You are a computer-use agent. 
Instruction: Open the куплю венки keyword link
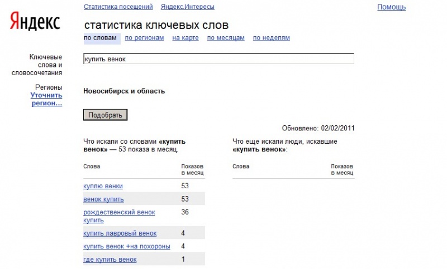[103, 186]
